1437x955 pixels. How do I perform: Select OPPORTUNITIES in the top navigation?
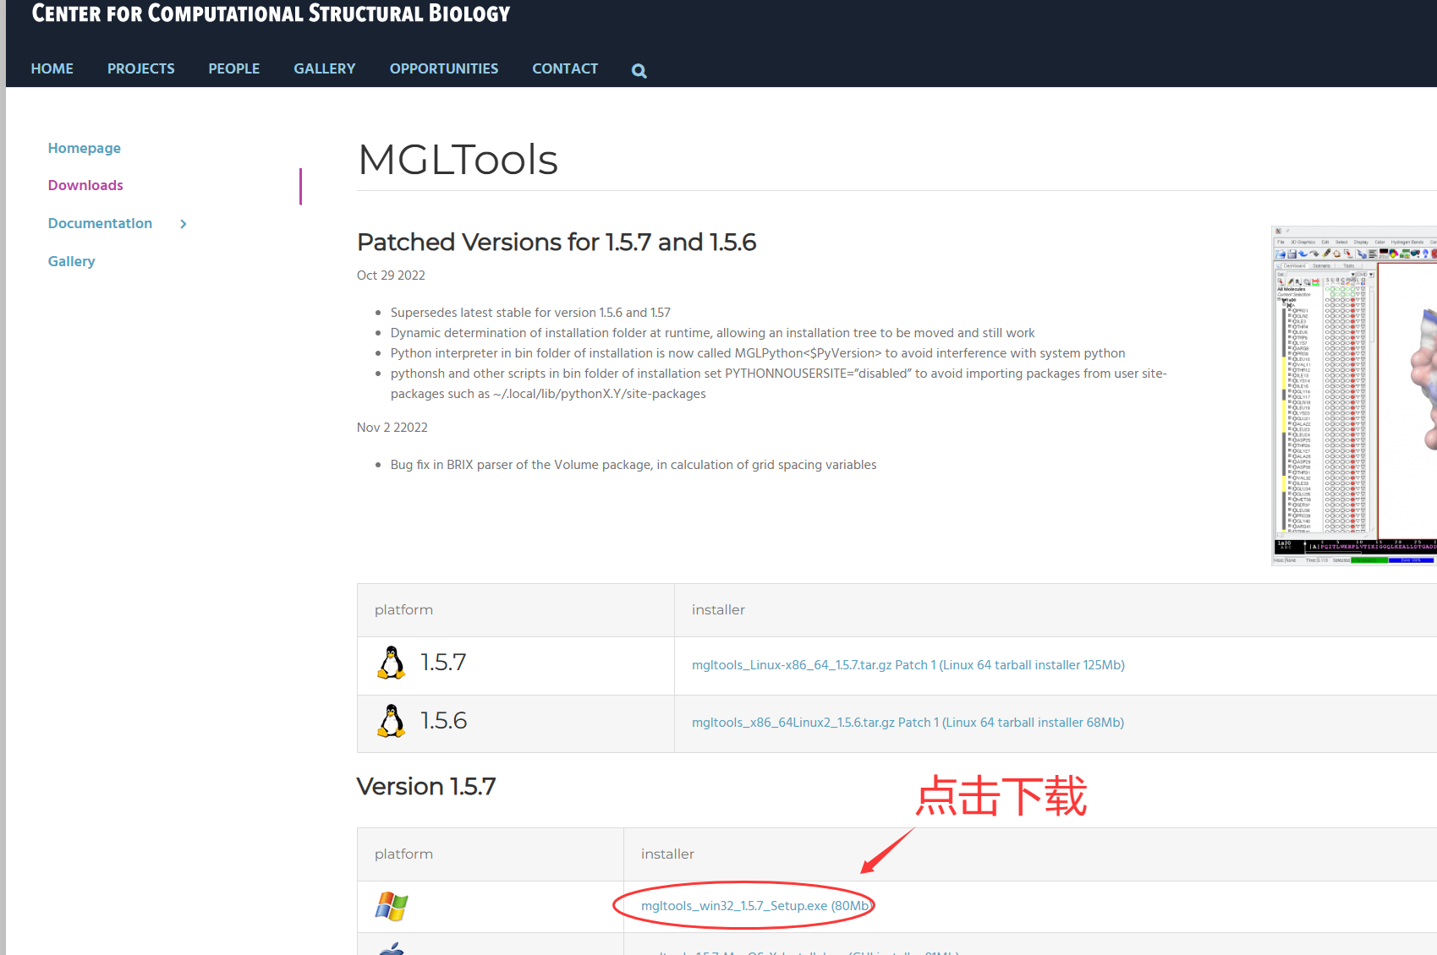click(x=444, y=68)
